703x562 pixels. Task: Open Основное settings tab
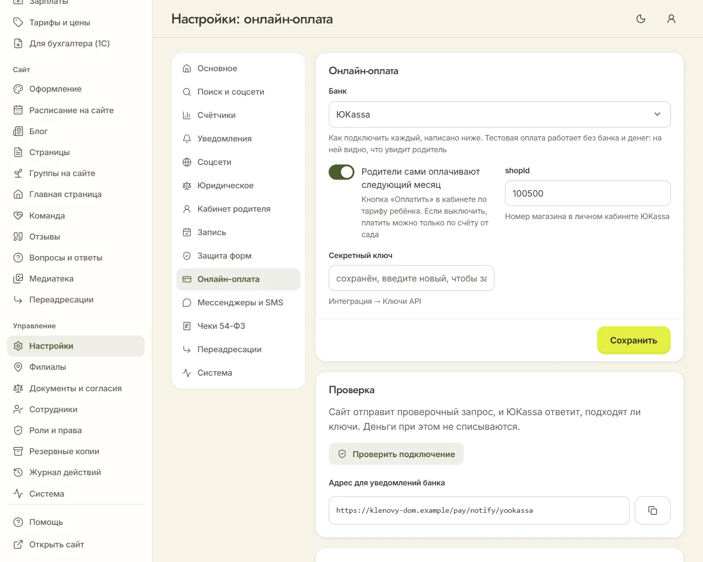click(238, 68)
